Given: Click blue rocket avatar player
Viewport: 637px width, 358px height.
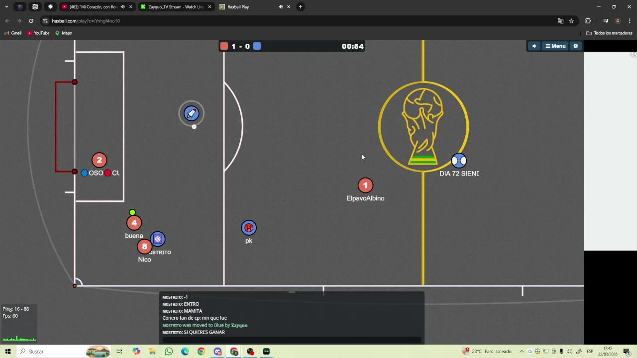Looking at the screenshot, I should (192, 113).
